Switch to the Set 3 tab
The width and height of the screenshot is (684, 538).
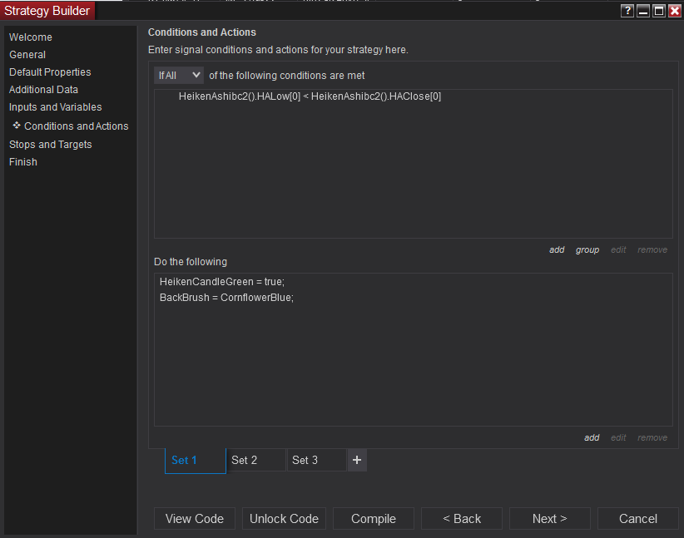317,460
